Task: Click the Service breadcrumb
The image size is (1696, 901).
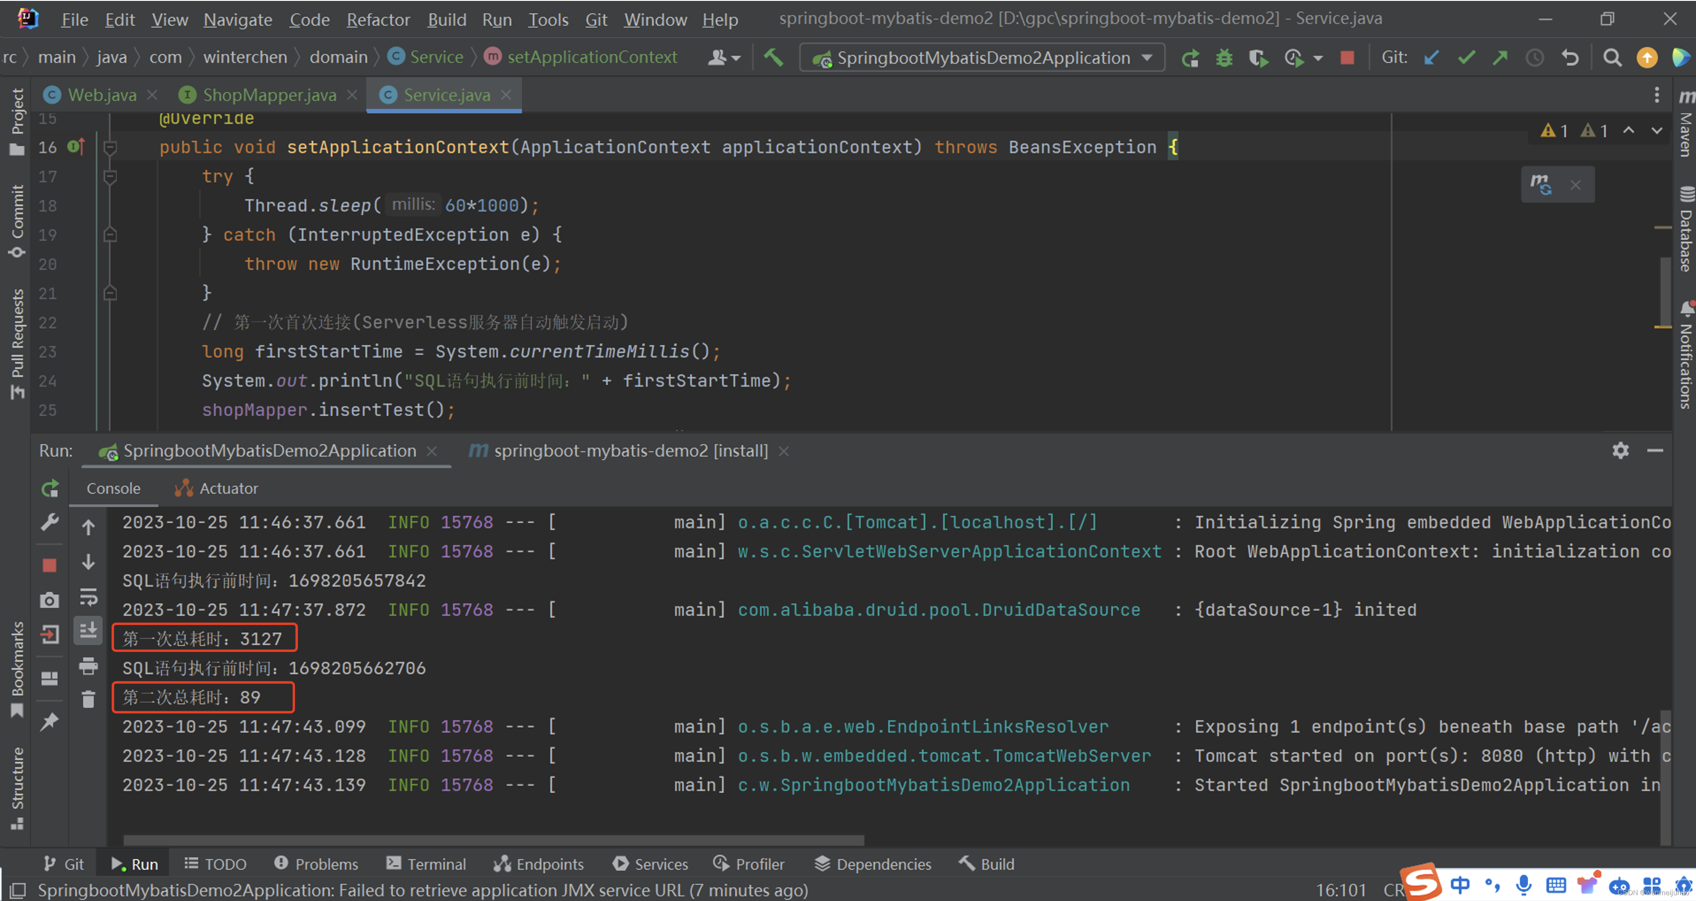Action: pos(426,57)
